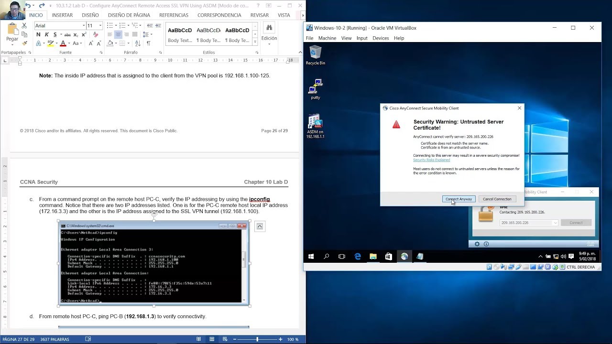
Task: Switch to the REFERENCIAS ribbon tab
Action: point(174,15)
